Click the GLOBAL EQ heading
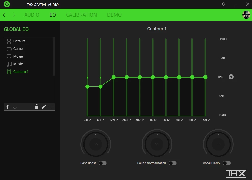 pos(16,29)
